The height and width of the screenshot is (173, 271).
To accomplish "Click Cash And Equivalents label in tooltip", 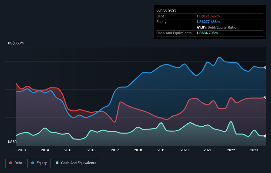I will [174, 33].
